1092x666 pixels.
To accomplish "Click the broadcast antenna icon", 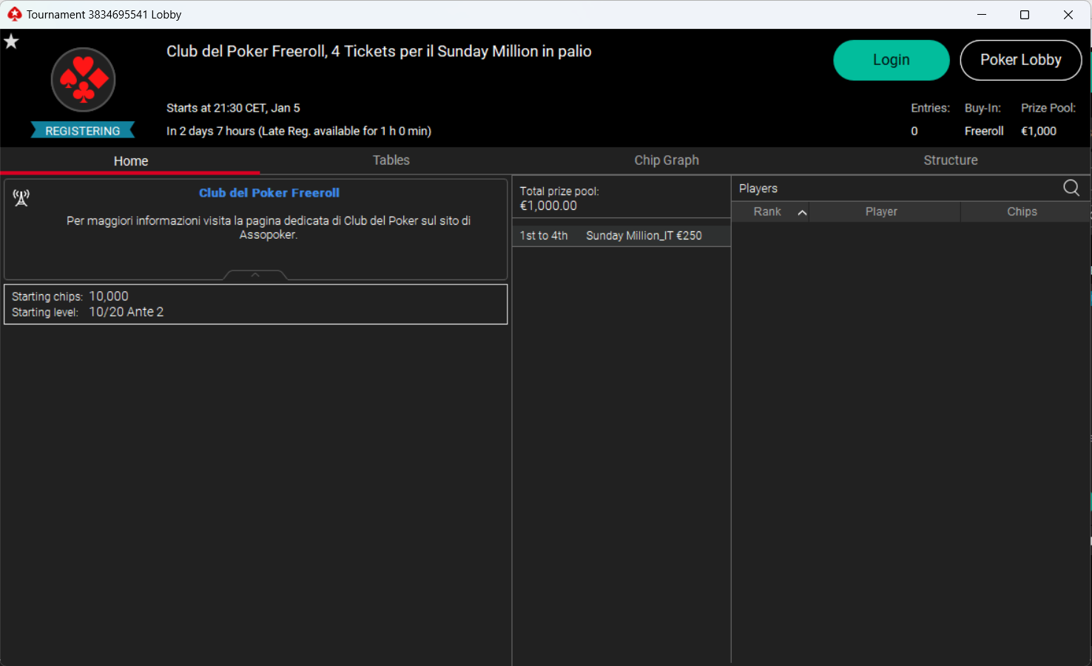I will [x=21, y=197].
